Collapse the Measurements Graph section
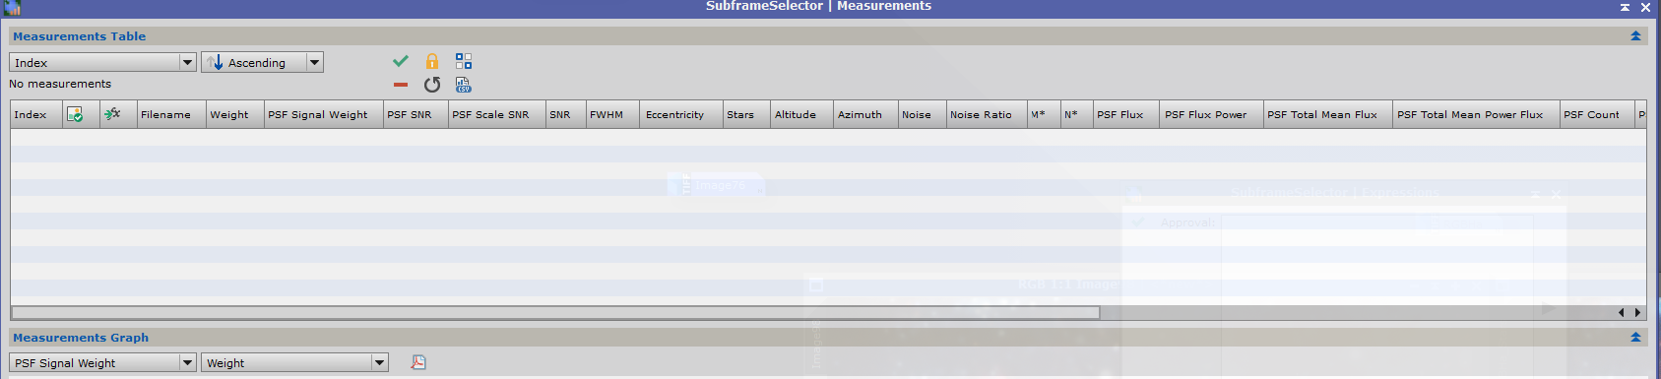The height and width of the screenshot is (379, 1661). [x=1635, y=338]
